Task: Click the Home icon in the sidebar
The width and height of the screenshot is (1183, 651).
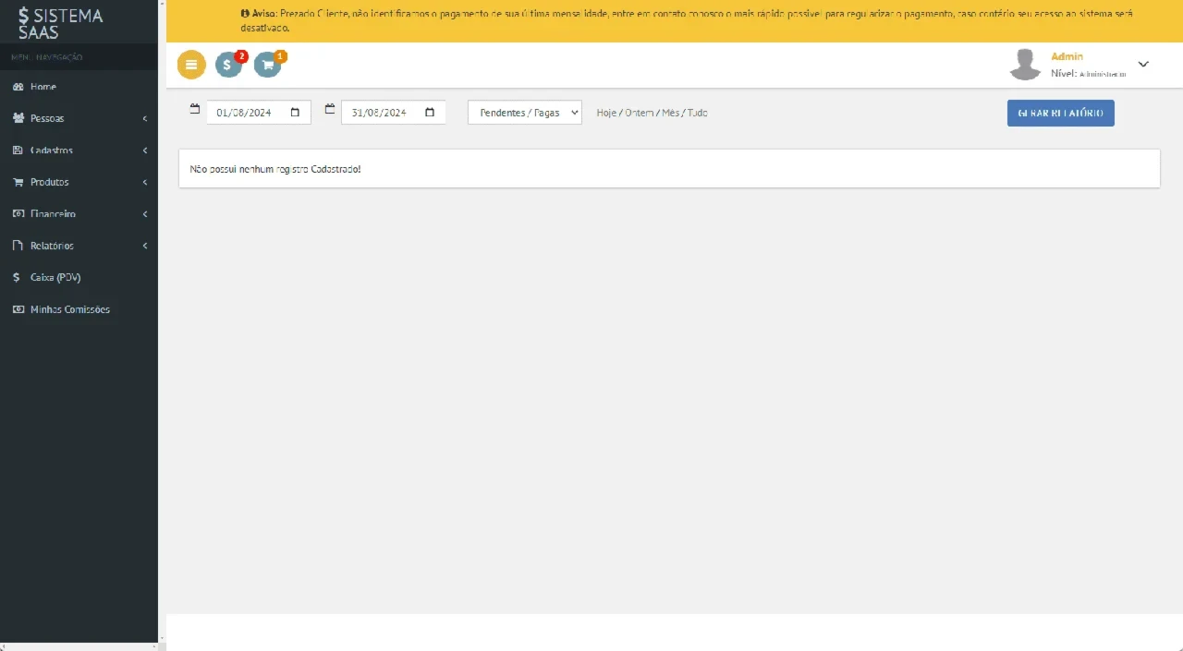Action: pos(18,87)
